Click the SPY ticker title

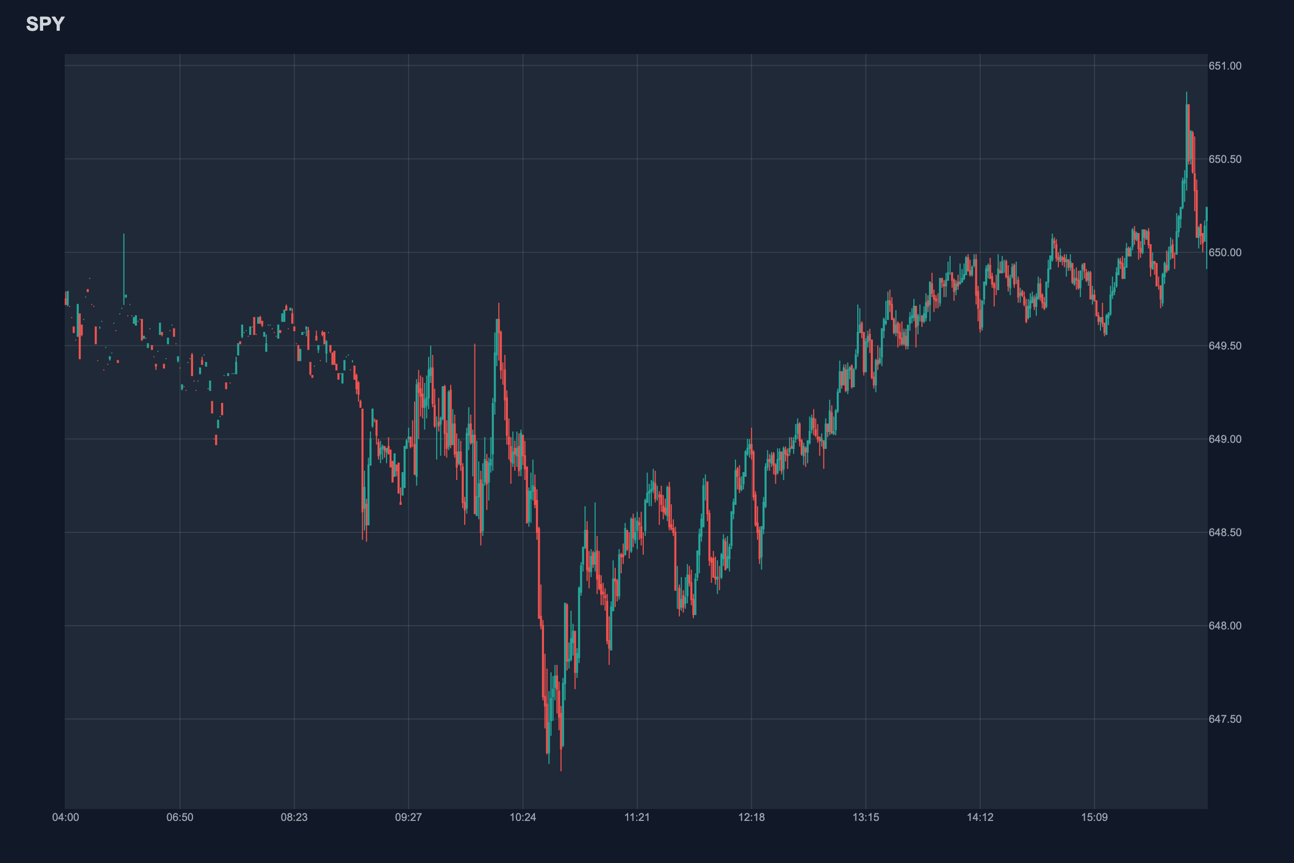45,24
